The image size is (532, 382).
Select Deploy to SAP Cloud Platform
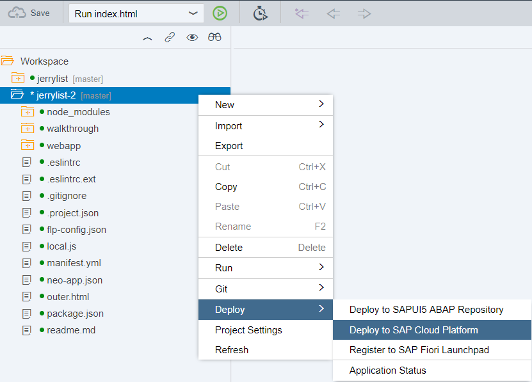pos(432,330)
